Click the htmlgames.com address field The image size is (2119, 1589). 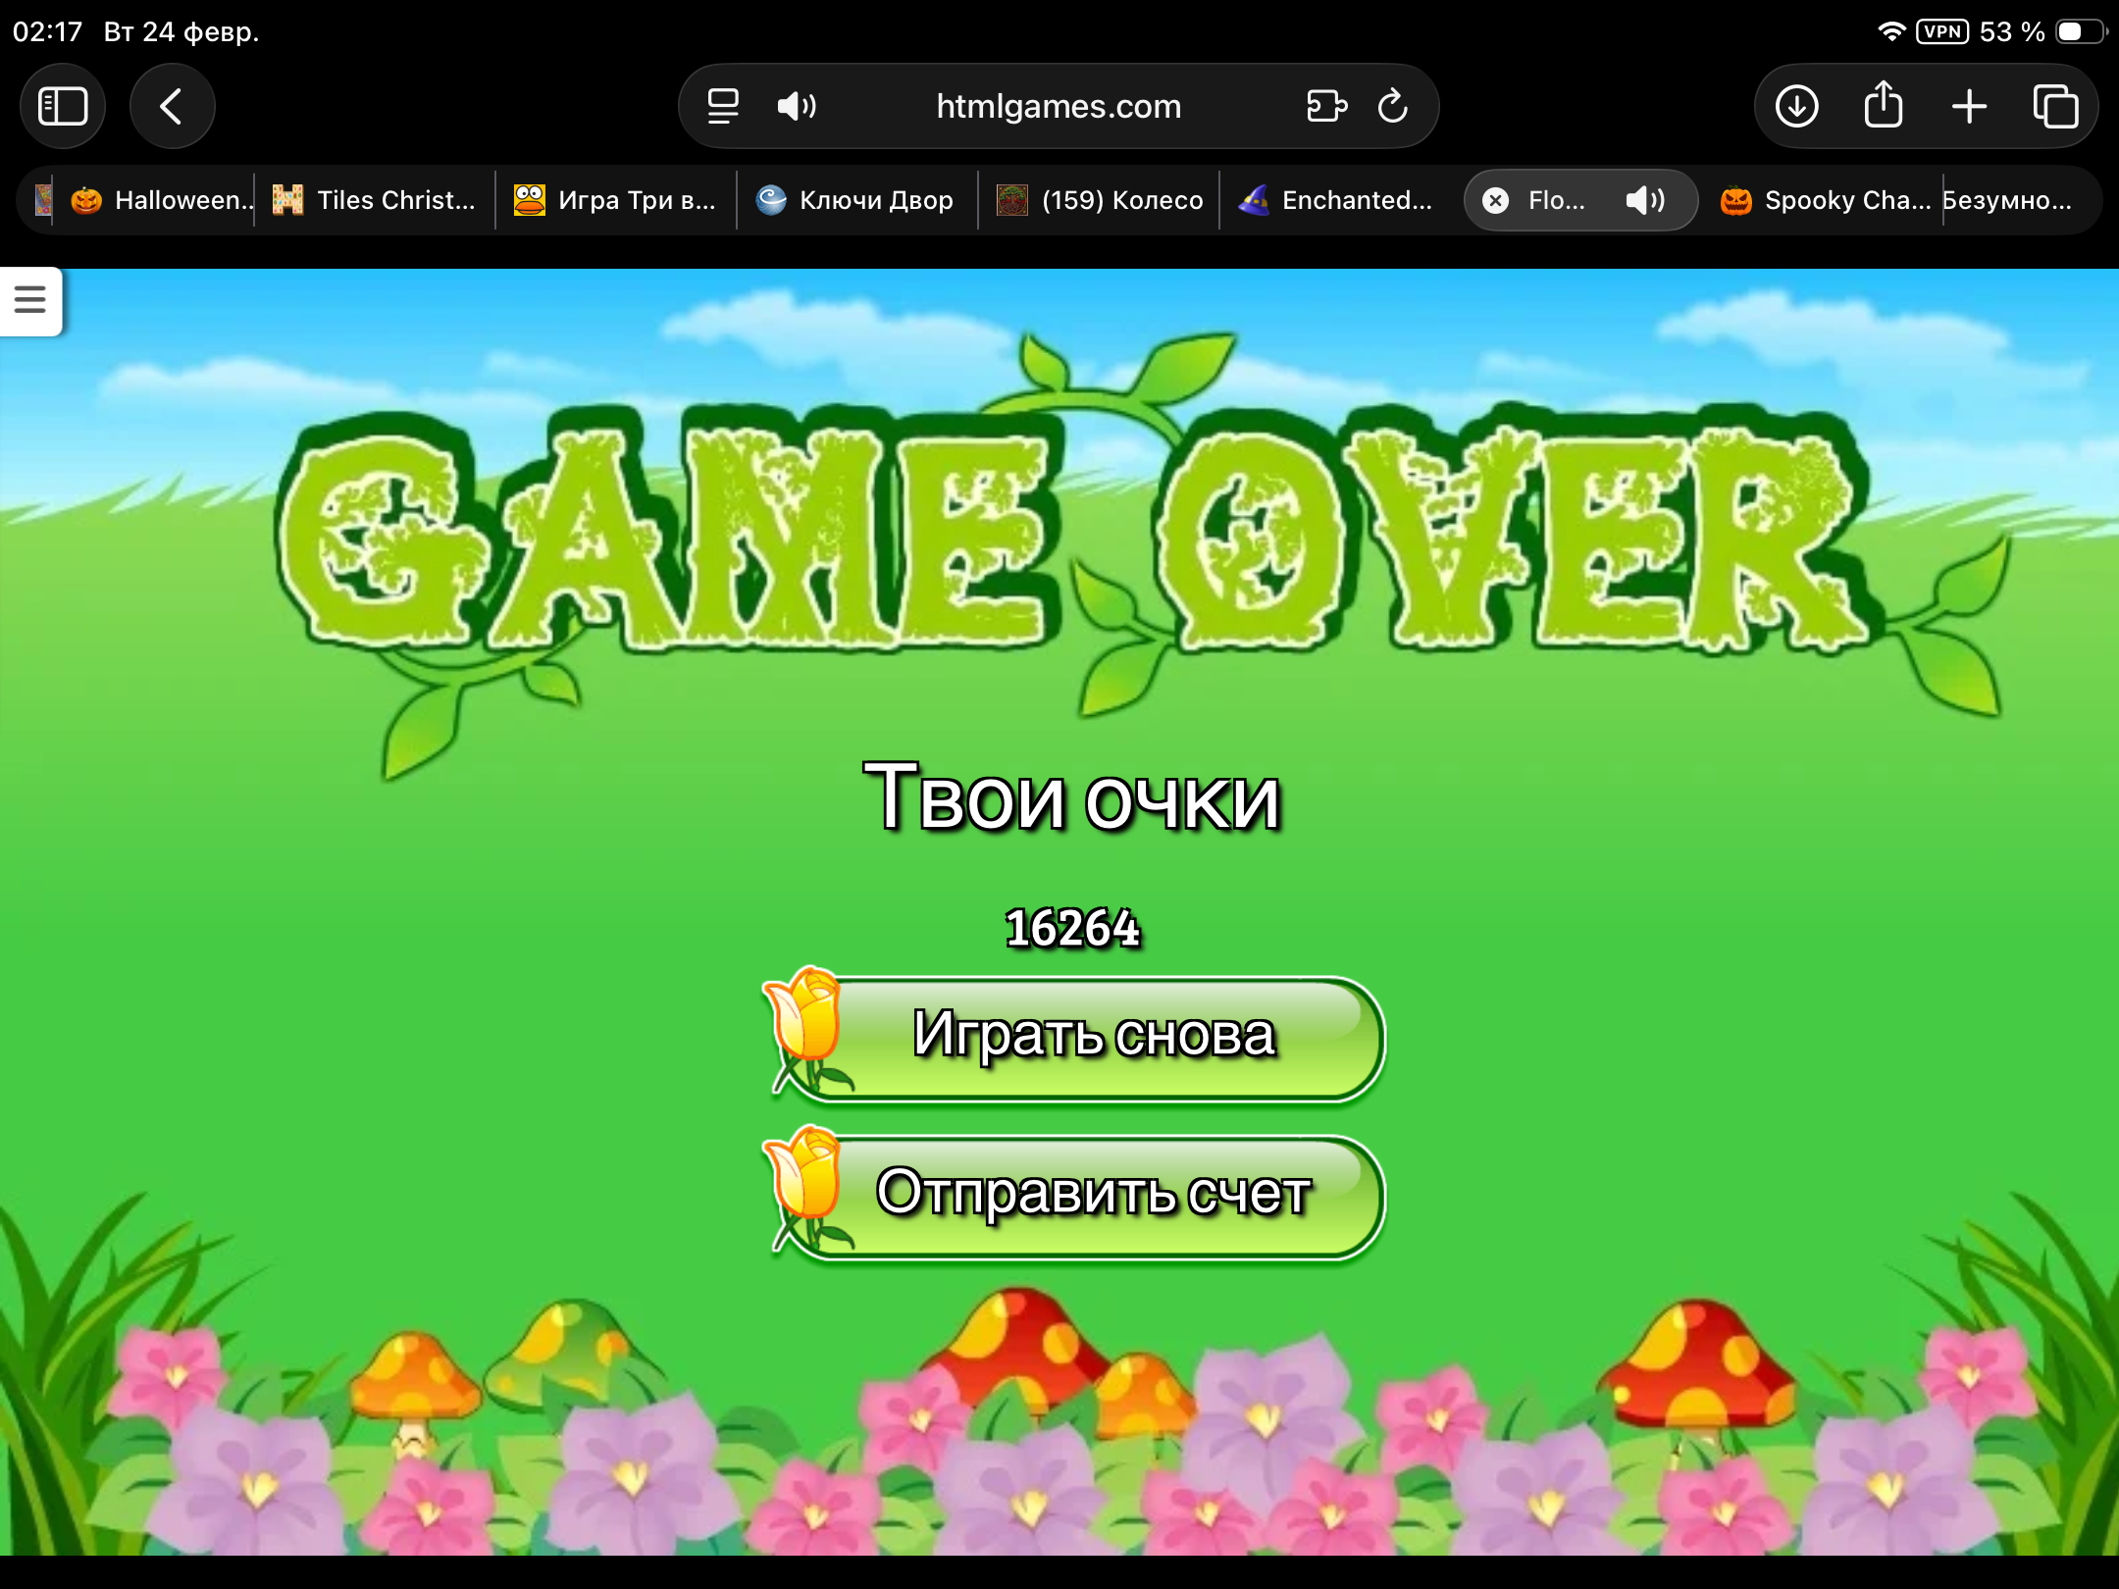[x=1058, y=106]
